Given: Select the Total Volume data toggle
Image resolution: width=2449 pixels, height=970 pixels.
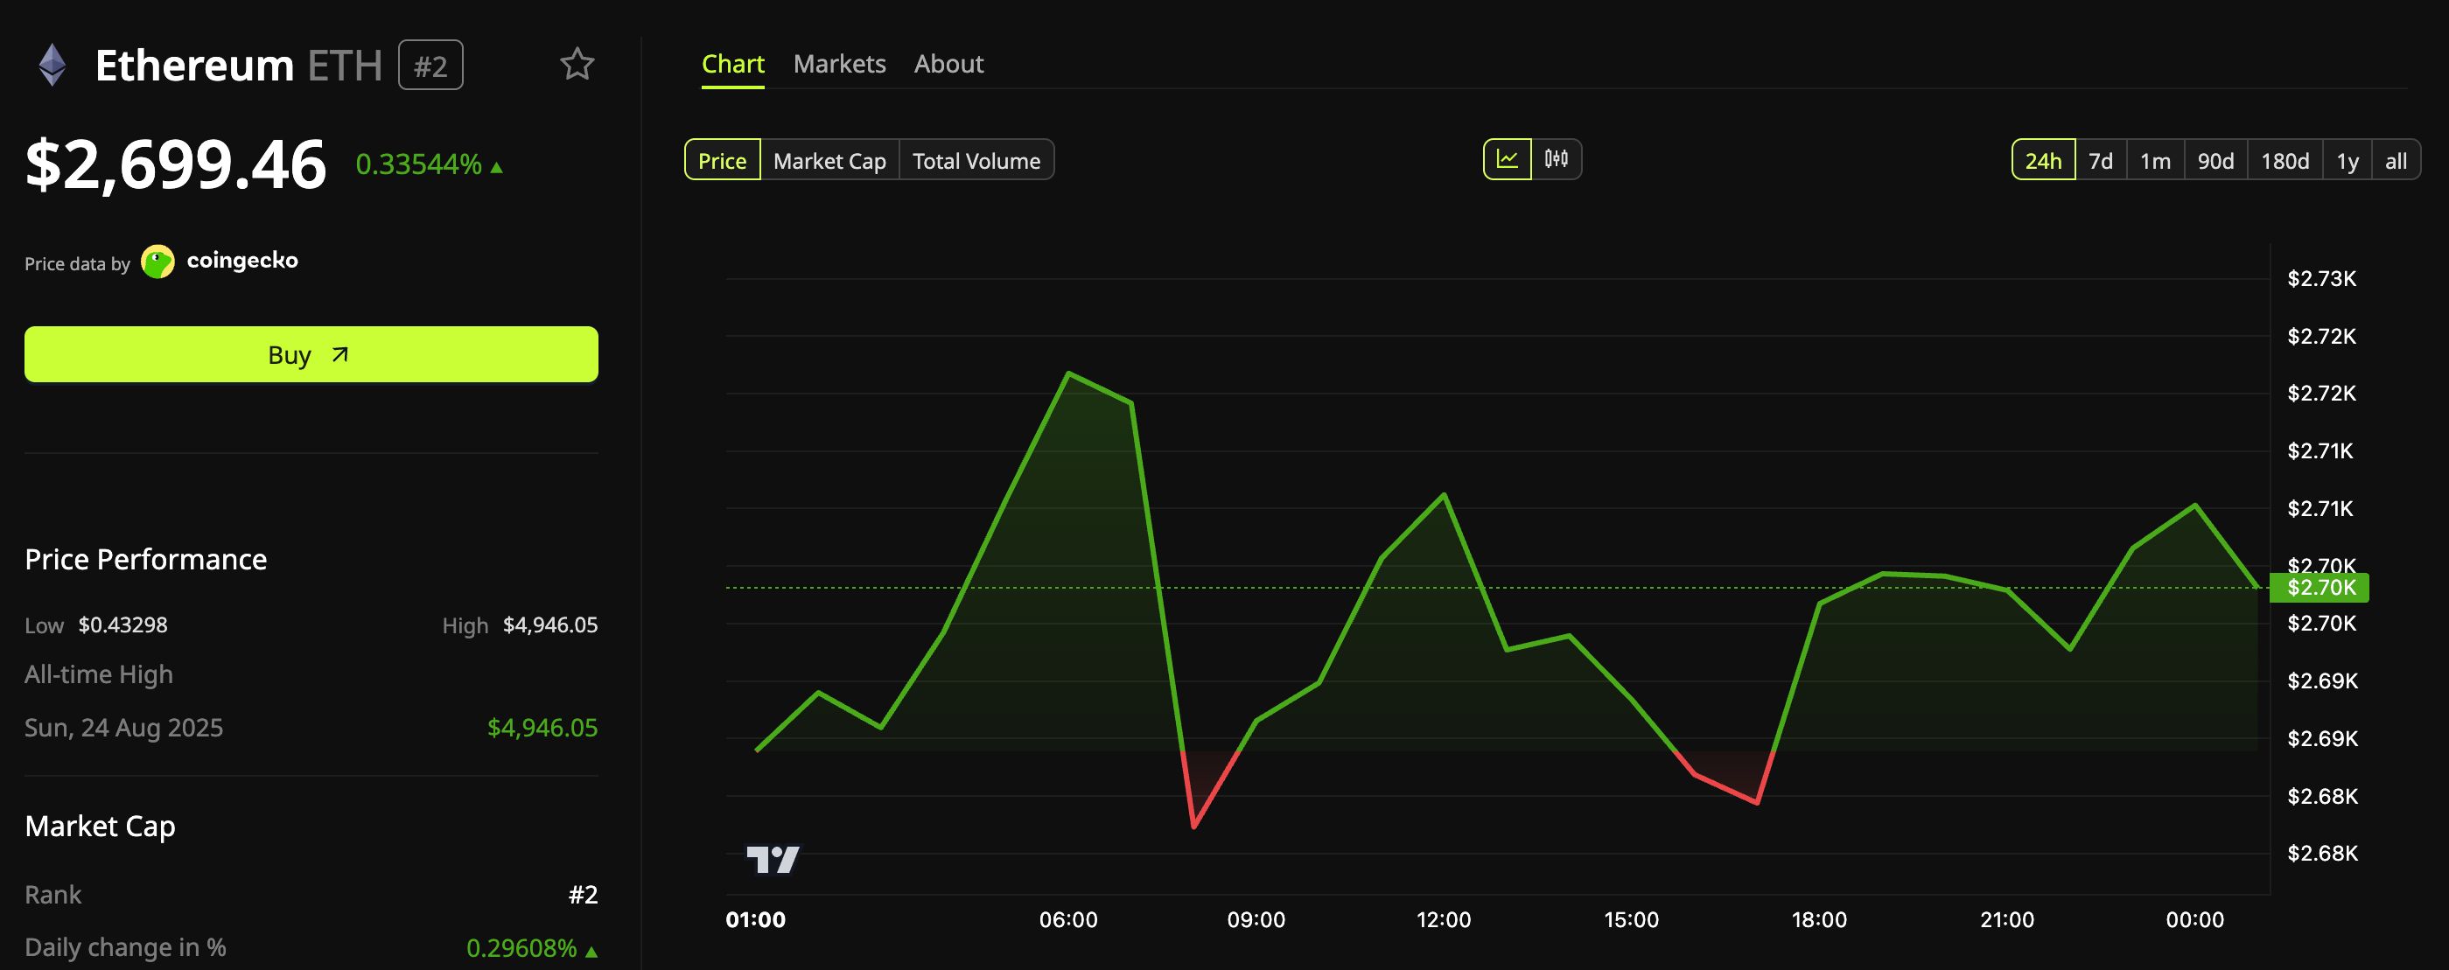Looking at the screenshot, I should (976, 161).
